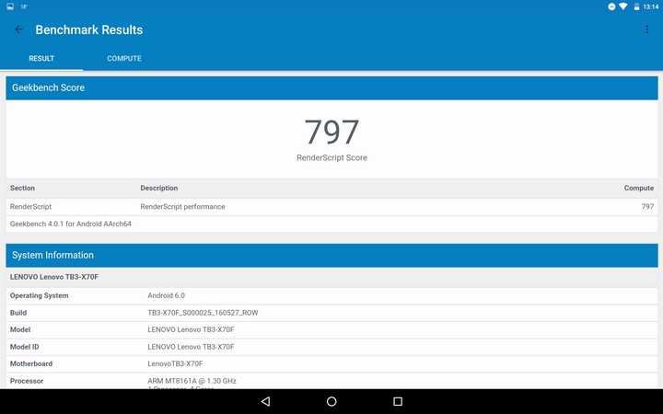Tap the LENOVO Lenovo TB3-X70F device heading
The width and height of the screenshot is (663, 414).
click(54, 277)
